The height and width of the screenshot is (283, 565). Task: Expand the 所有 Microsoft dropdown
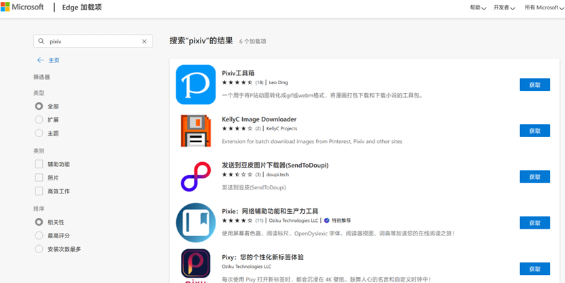tap(544, 7)
